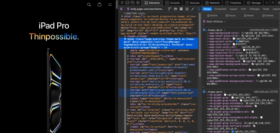
Task: Click the printer icon for print styles
Action: pos(176,9)
